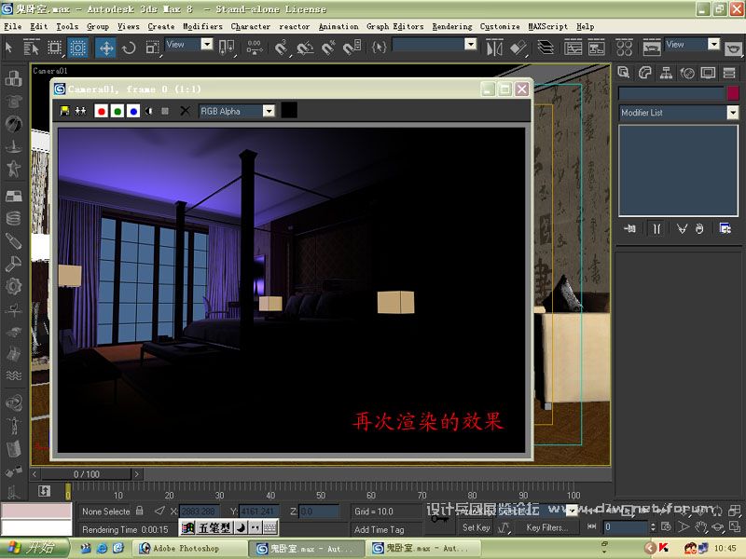
Task: Expand named selection sets dropdown
Action: pyautogui.click(x=471, y=44)
